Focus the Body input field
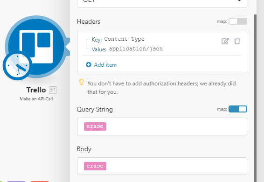The image size is (264, 182). [162, 166]
